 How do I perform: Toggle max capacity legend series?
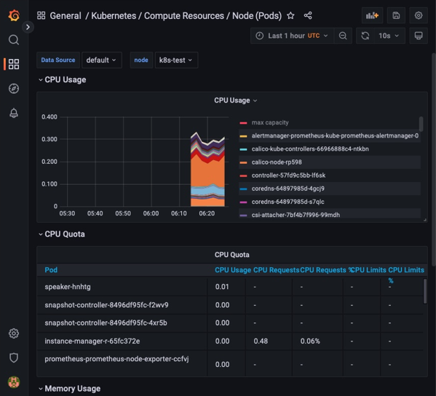(270, 122)
